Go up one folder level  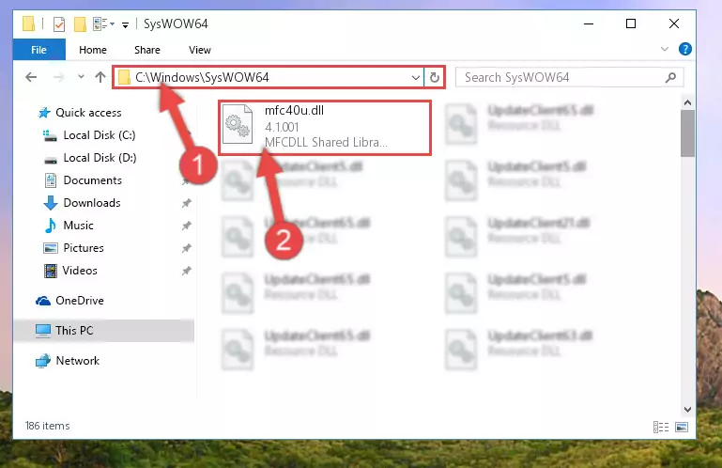pos(100,77)
